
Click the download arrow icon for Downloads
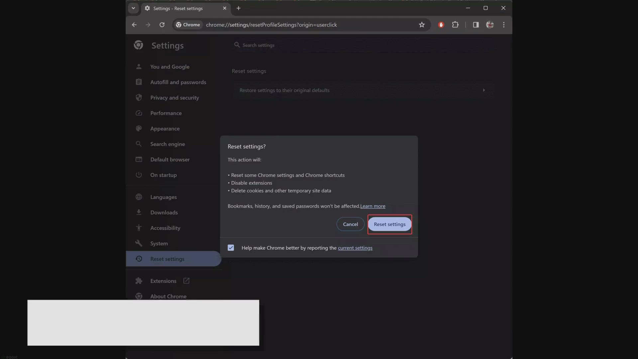(x=139, y=212)
